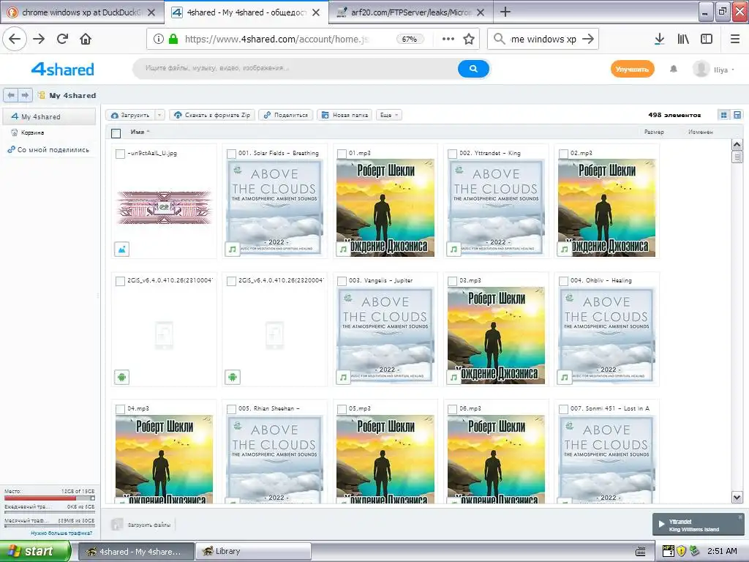Viewport: 749px width, 562px height.
Task: Click the browser Back arrow button
Action: pyautogui.click(x=15, y=40)
